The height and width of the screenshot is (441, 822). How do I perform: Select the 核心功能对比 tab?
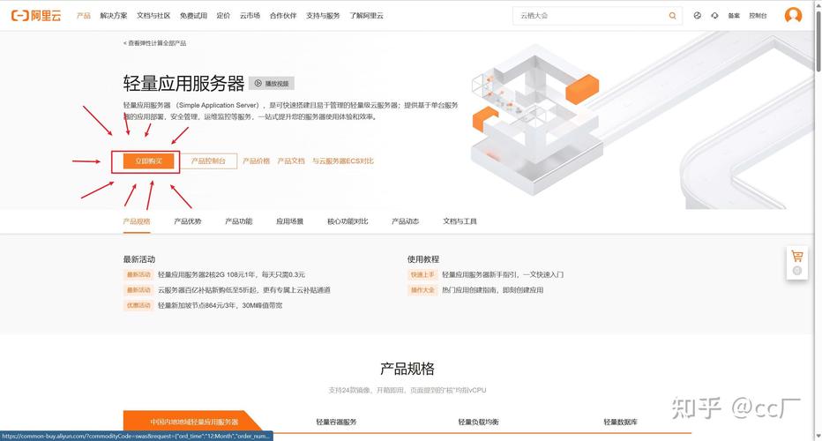tap(347, 221)
